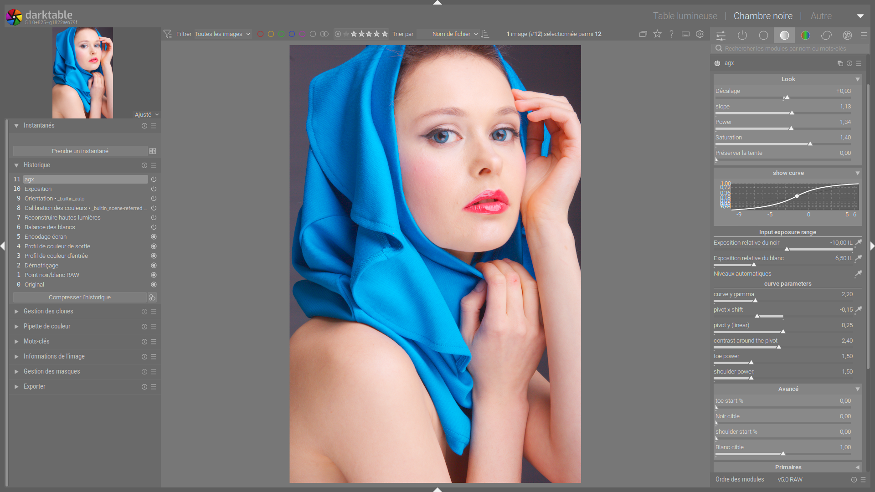Select the color modules group icon
Viewport: 875px width, 492px height.
click(805, 35)
